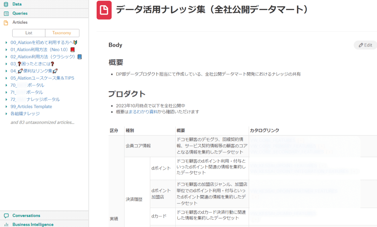Click the blue book emoji beside 02_Alation利用方法

click(80, 56)
